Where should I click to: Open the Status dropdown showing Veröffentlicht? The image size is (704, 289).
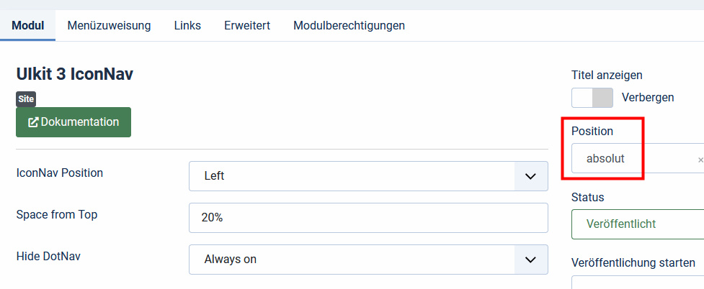point(638,224)
